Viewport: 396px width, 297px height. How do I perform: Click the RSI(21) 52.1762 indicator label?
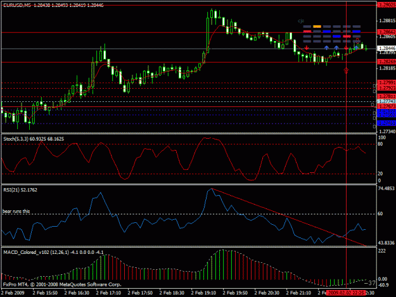(x=20, y=190)
